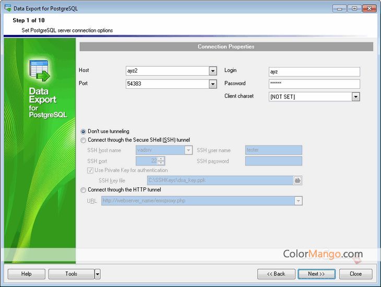Click the Connection Properties header
Viewport: 381px width, 287px height.
click(x=226, y=46)
